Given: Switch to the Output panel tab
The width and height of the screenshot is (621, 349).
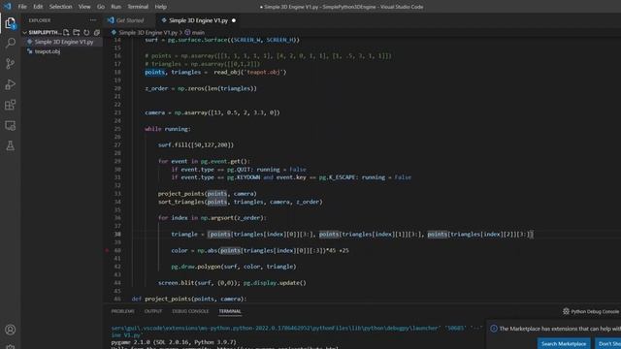Looking at the screenshot, I should (x=153, y=311).
